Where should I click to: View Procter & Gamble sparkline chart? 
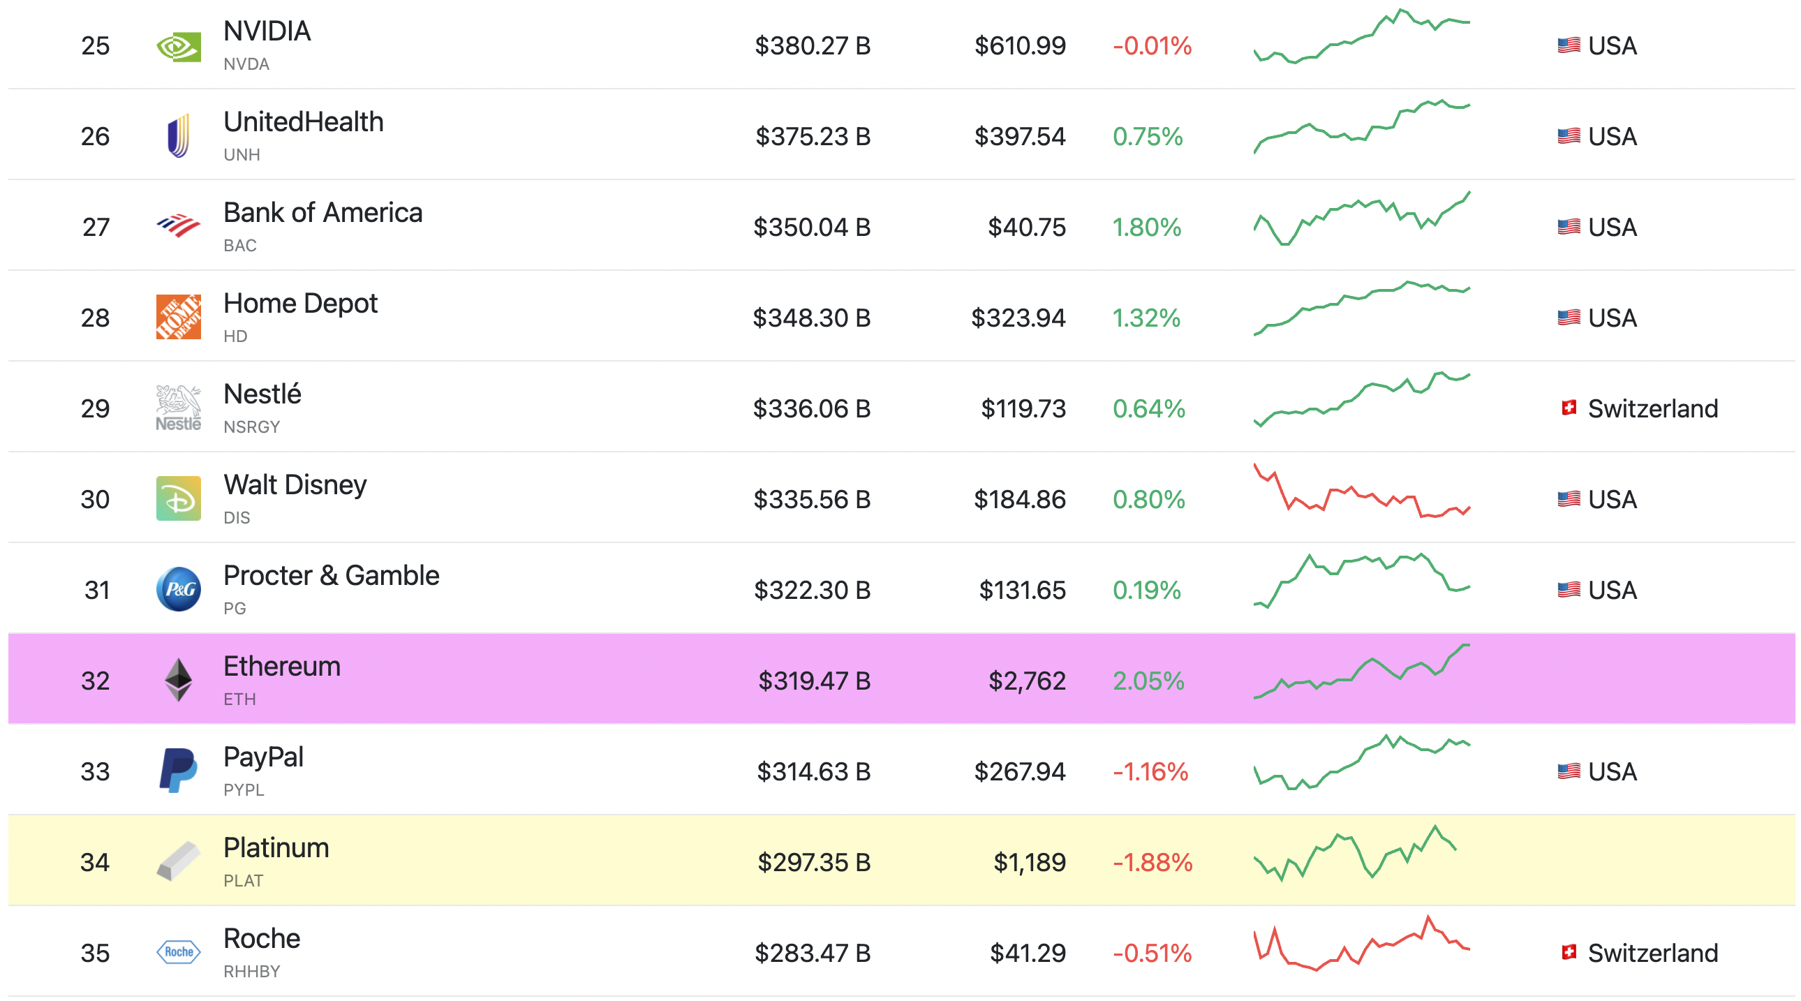click(1362, 581)
